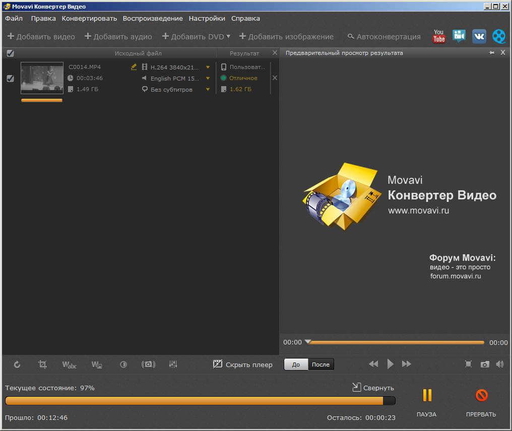Click the Автоконвертация key icon

pyautogui.click(x=351, y=36)
